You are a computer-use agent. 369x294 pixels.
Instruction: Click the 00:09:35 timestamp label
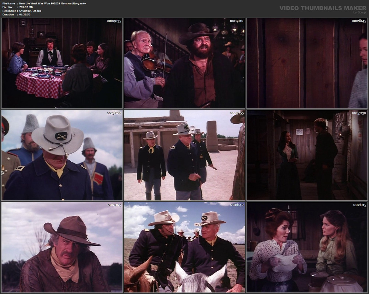[x=114, y=21]
